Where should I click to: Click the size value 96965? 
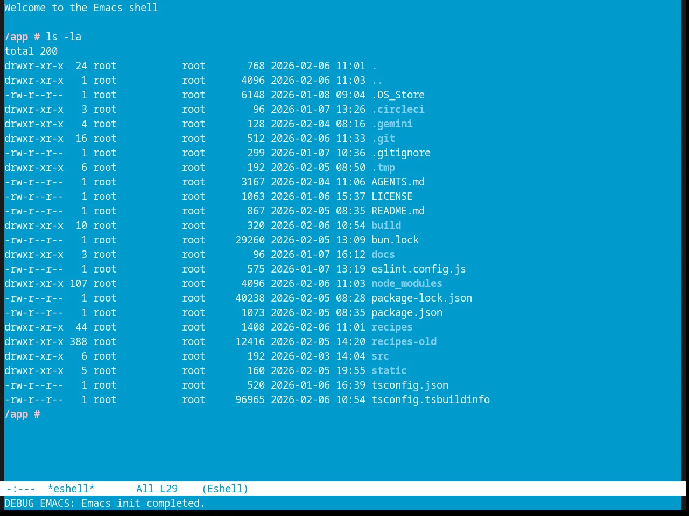(x=250, y=399)
